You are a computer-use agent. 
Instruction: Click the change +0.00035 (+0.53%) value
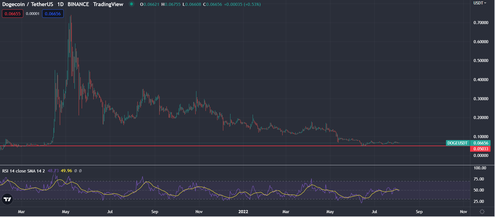click(x=242, y=4)
